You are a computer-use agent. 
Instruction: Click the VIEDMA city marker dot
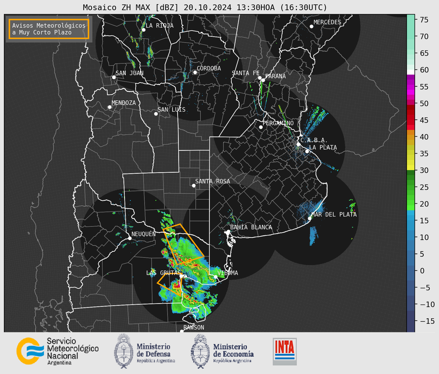click(215, 277)
